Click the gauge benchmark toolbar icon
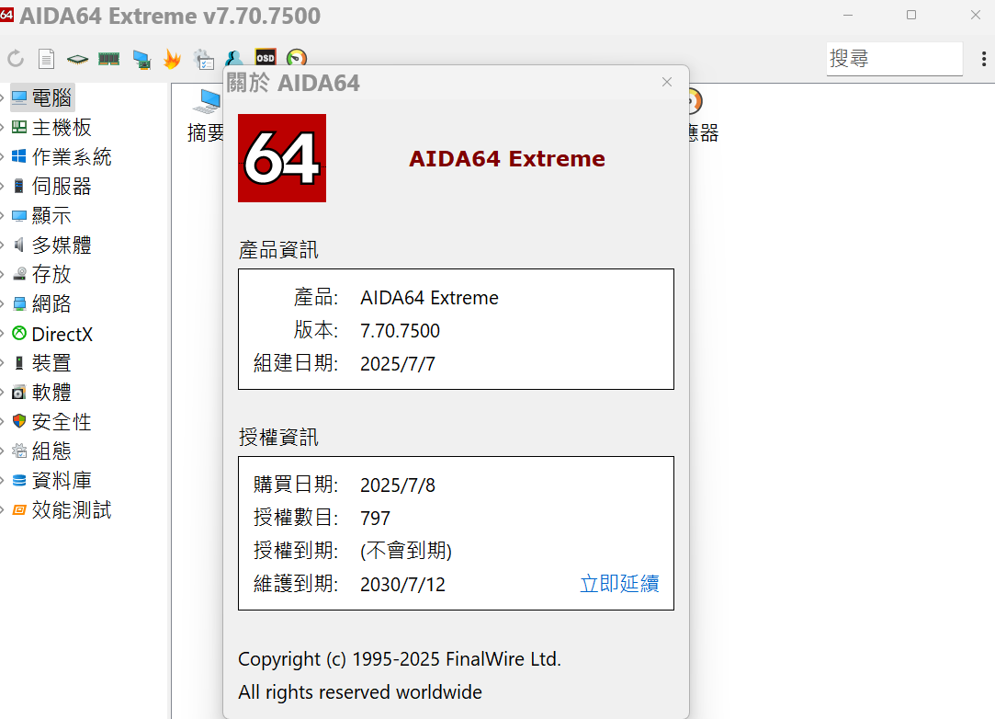The width and height of the screenshot is (995, 719). (297, 59)
